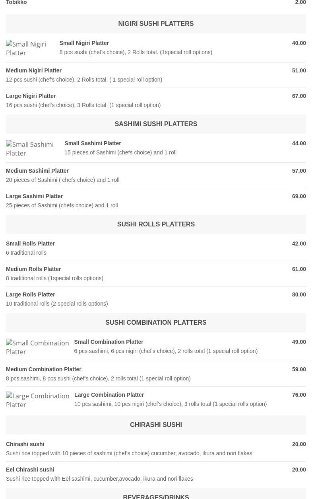
Task: Click the Large Combination Platter image
Action: point(38,400)
